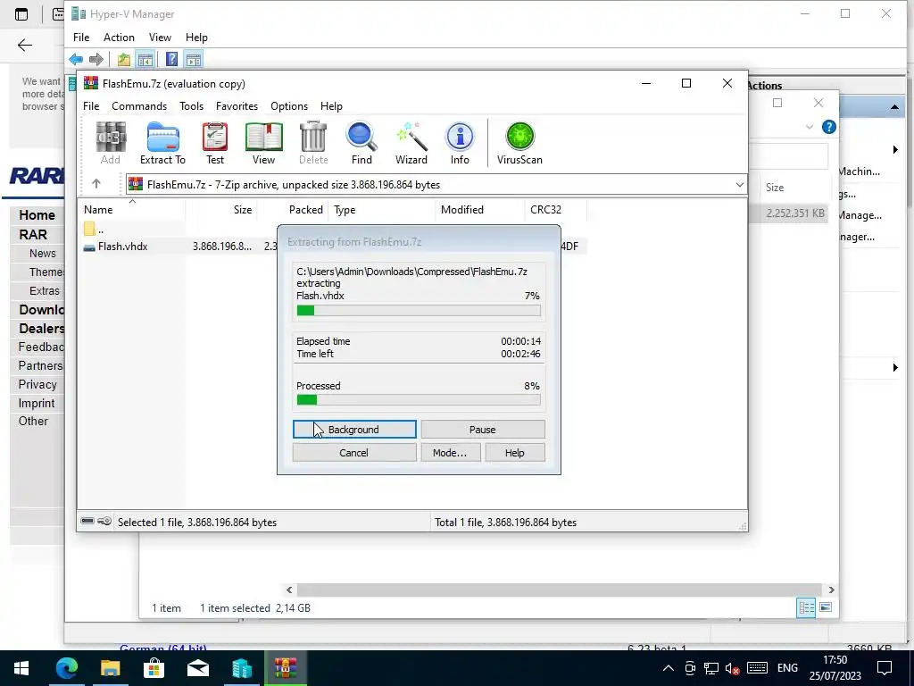Viewport: 914px width, 686px height.
Task: Click the Processed total progress bar
Action: (x=419, y=399)
